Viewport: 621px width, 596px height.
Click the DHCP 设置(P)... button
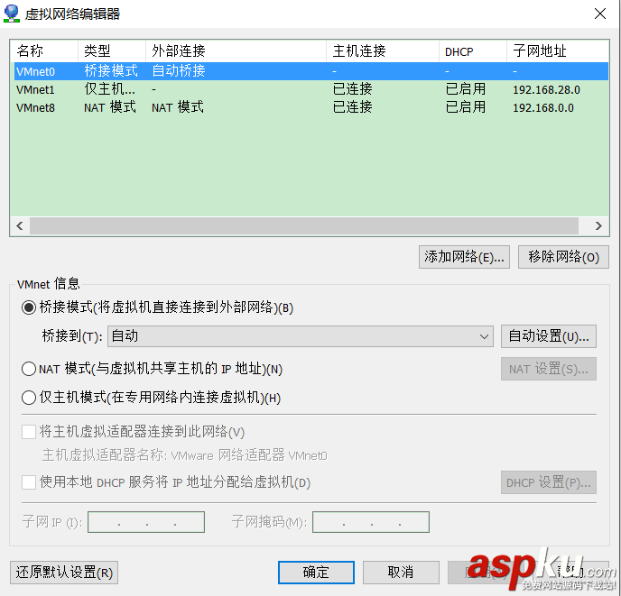tap(549, 482)
